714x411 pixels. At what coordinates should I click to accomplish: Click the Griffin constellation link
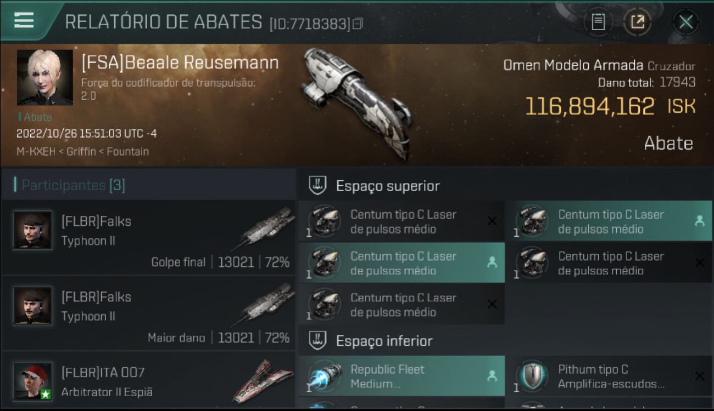click(x=81, y=151)
